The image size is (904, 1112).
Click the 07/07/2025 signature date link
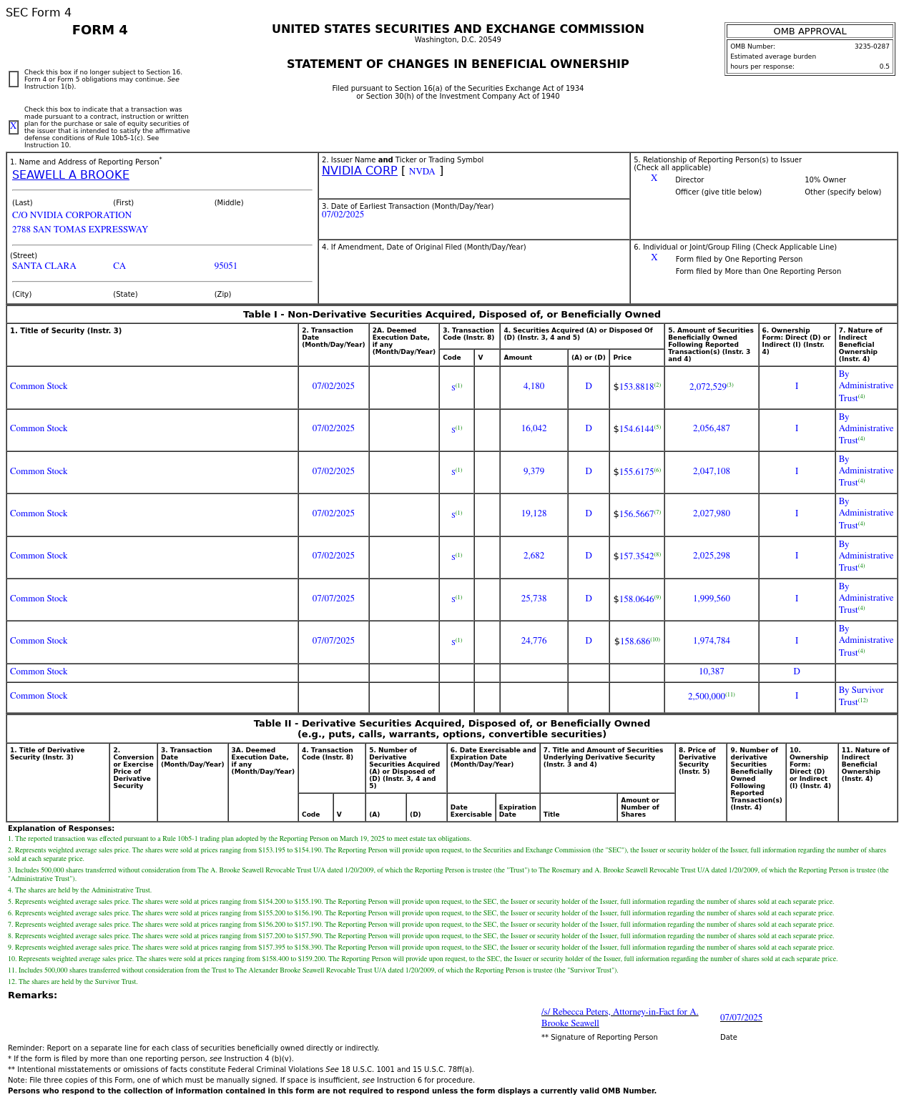(x=741, y=1018)
